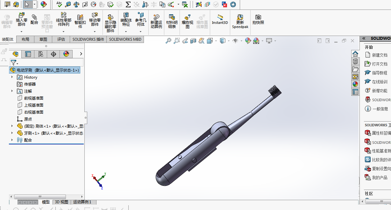The width and height of the screenshot is (391, 210).
Task: Activate the Section View tool
Action: coord(193,41)
